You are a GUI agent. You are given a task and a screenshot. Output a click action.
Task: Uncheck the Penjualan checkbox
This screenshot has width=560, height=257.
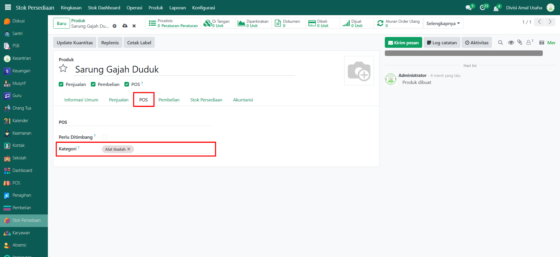(61, 84)
